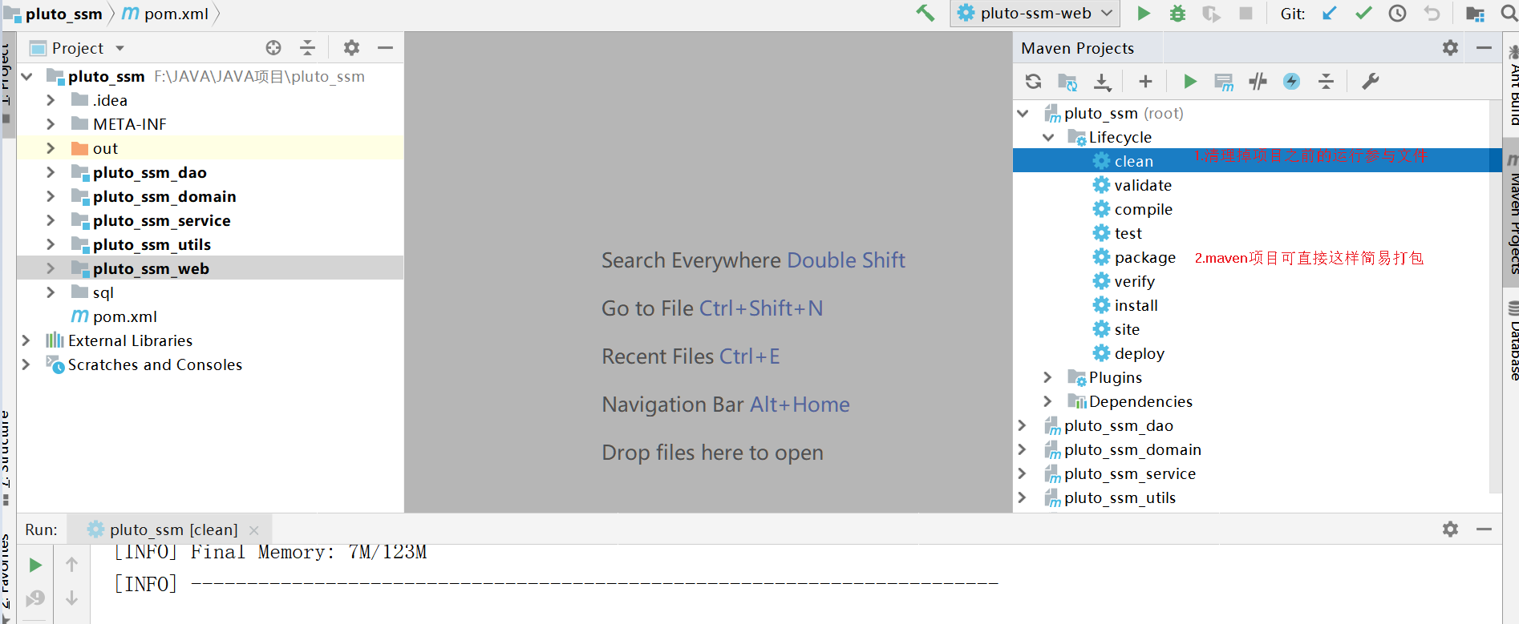Screen dimensions: 1519x624
Task: Open the Git history clock icon
Action: [x=1397, y=14]
